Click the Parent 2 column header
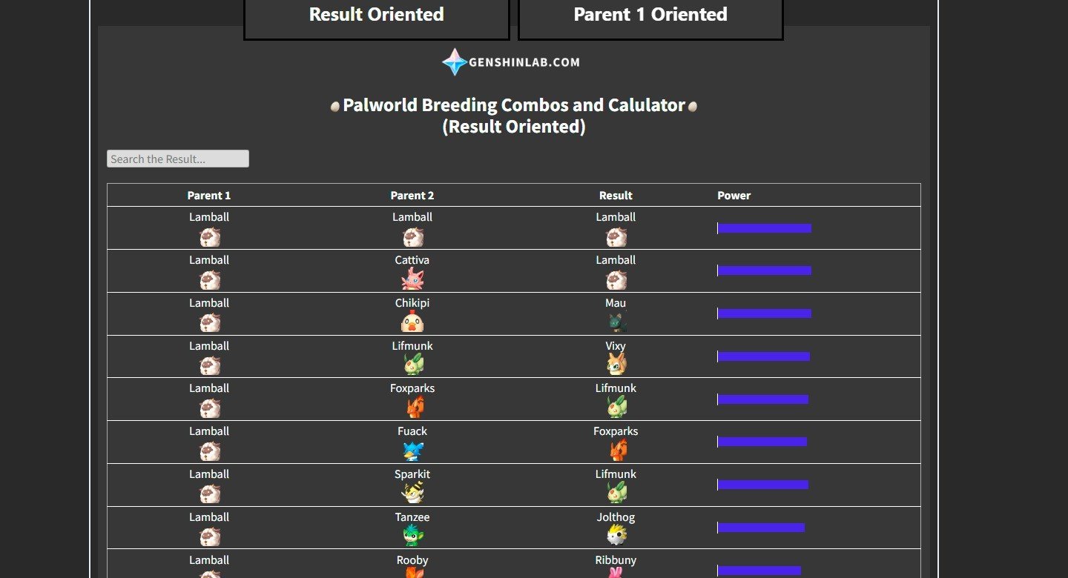Image resolution: width=1068 pixels, height=578 pixels. [412, 196]
